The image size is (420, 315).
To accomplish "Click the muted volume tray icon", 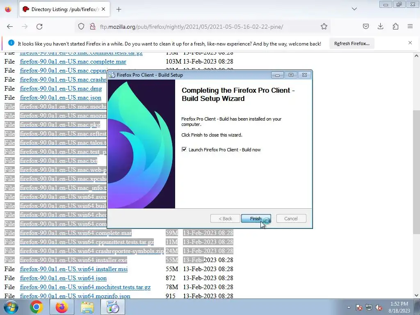I will click(379, 307).
